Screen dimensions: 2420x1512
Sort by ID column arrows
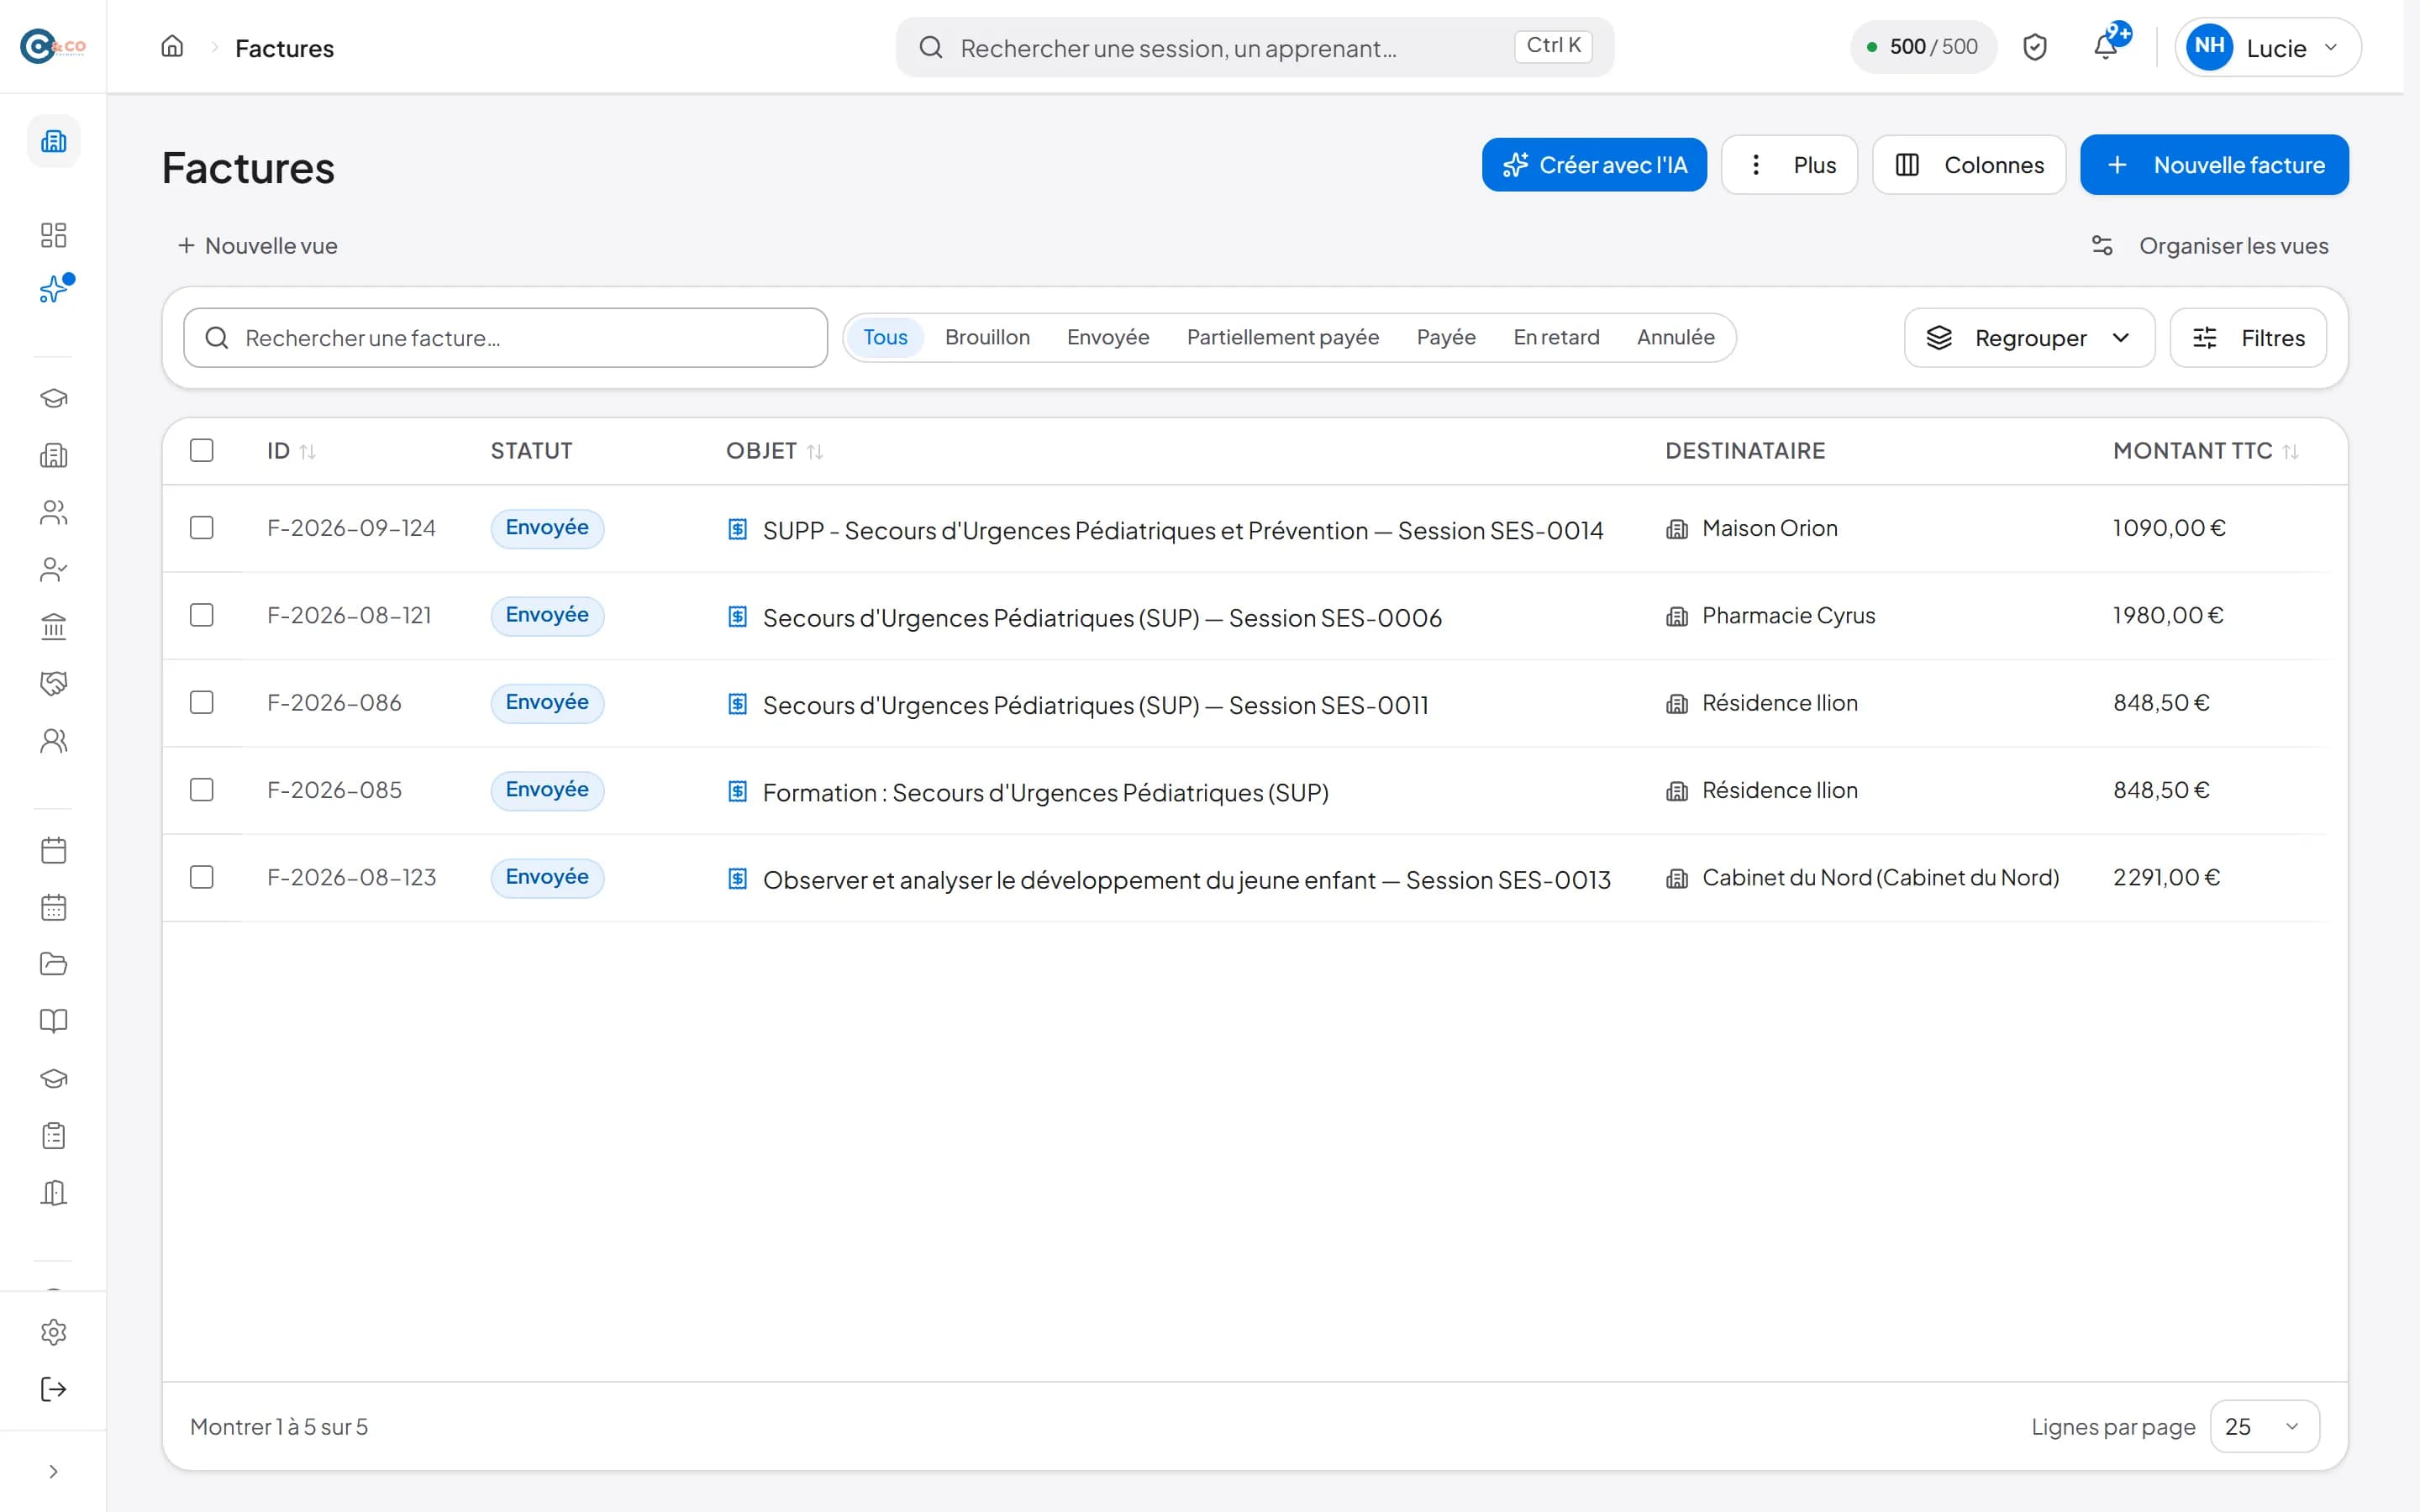point(308,452)
